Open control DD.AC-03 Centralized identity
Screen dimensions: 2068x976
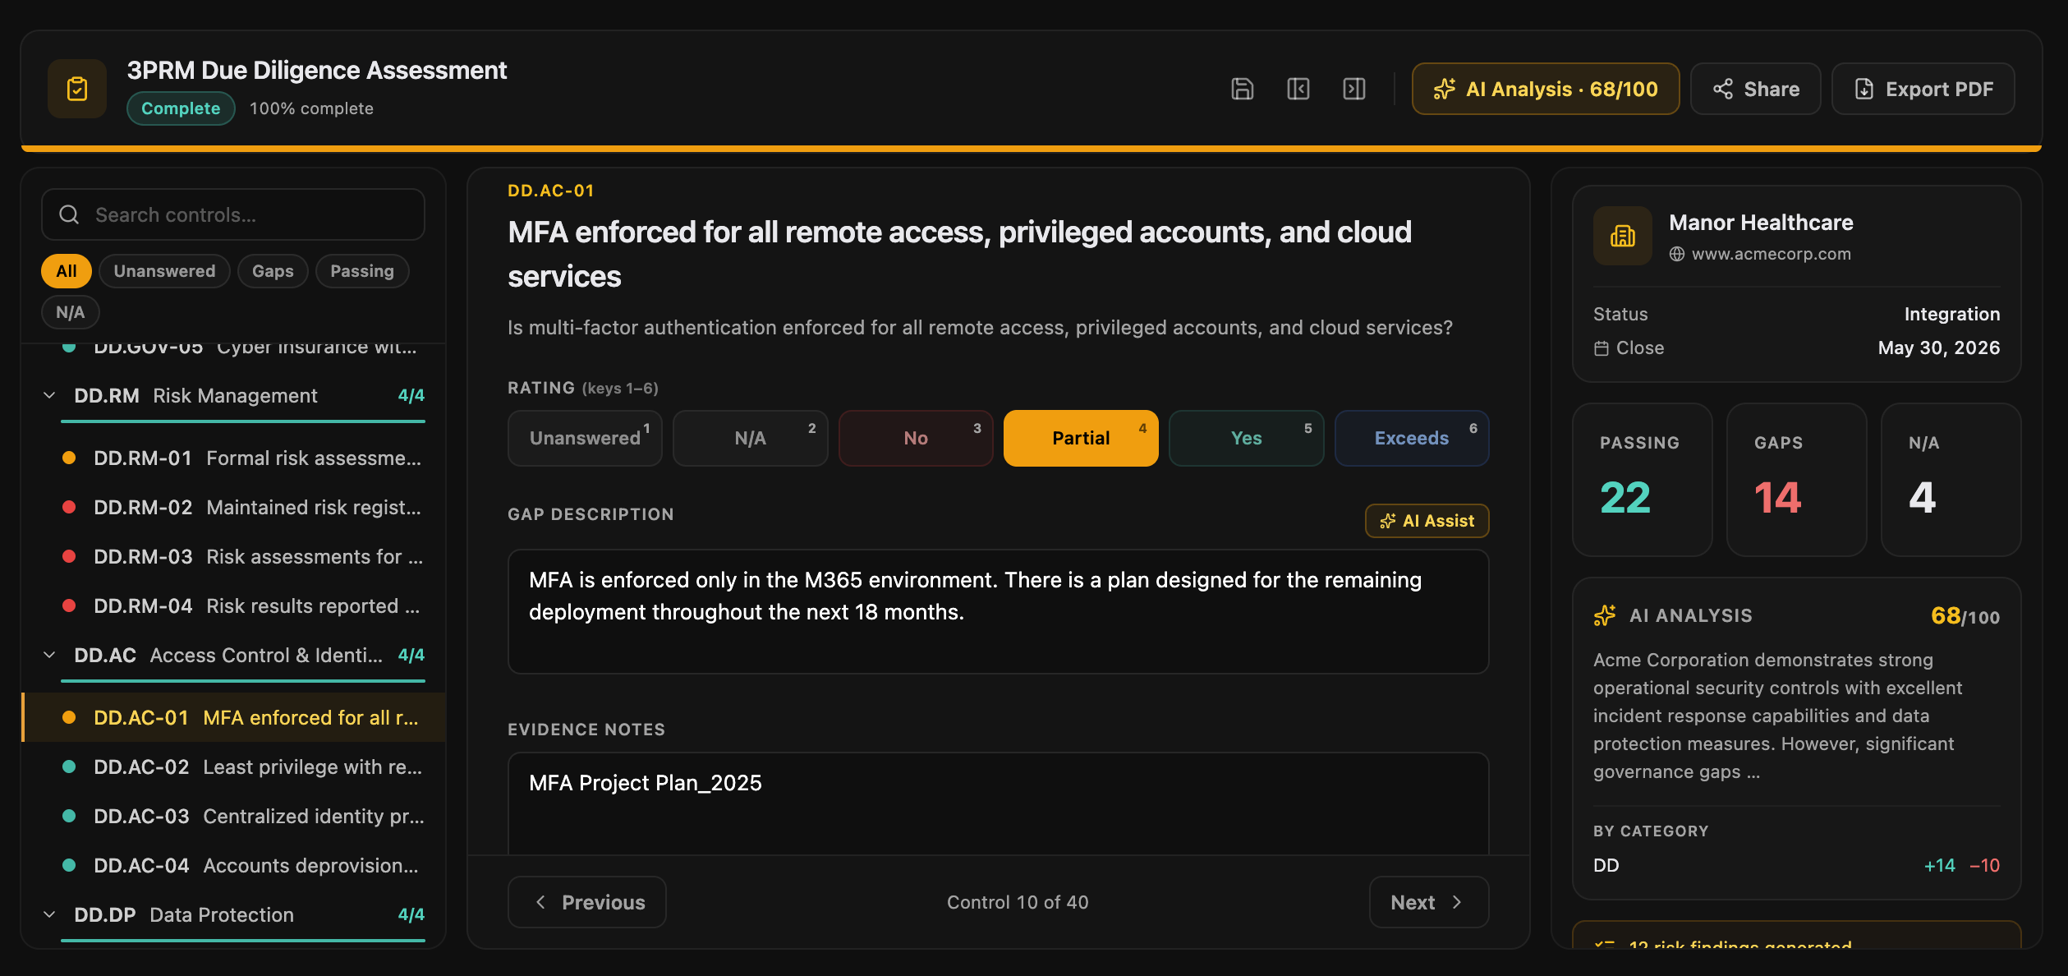tap(234, 816)
